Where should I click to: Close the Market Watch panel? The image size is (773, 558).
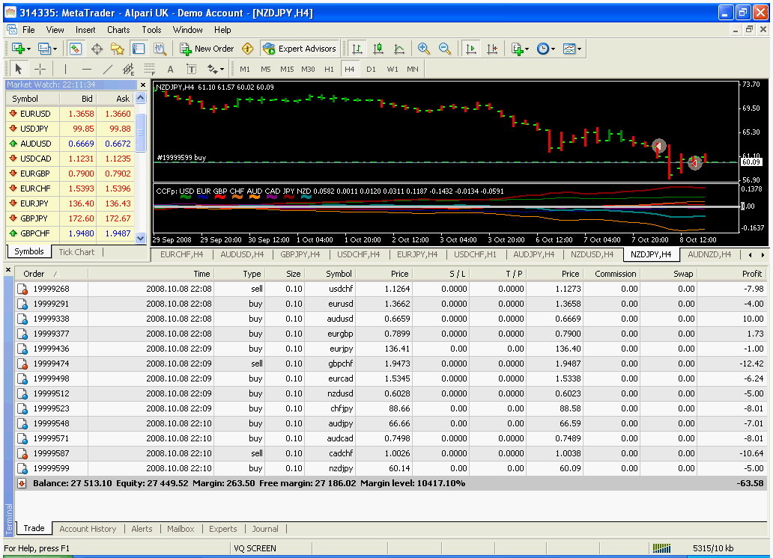pos(143,85)
